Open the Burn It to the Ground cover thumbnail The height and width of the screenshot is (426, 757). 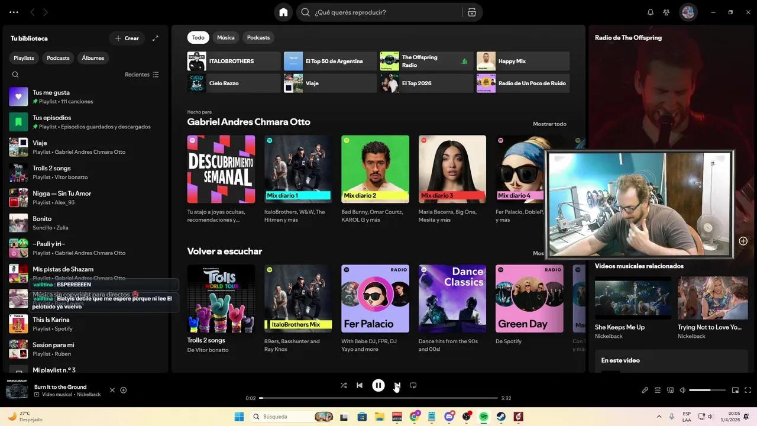[17, 389]
